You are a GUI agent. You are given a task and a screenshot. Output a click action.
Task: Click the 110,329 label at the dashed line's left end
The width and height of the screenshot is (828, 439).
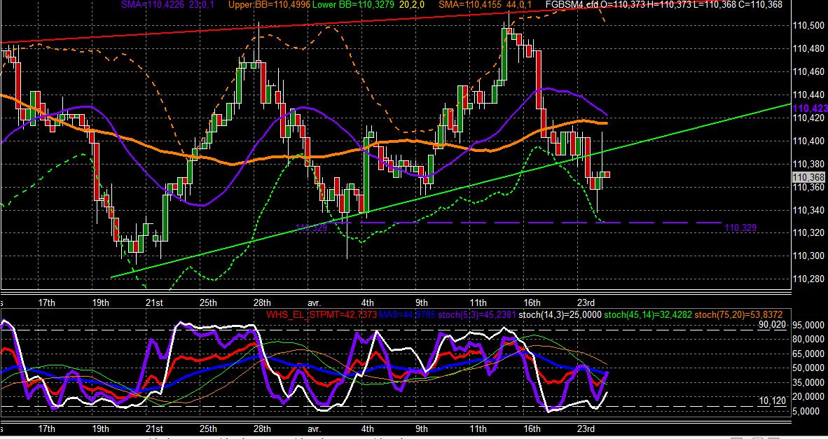311,228
